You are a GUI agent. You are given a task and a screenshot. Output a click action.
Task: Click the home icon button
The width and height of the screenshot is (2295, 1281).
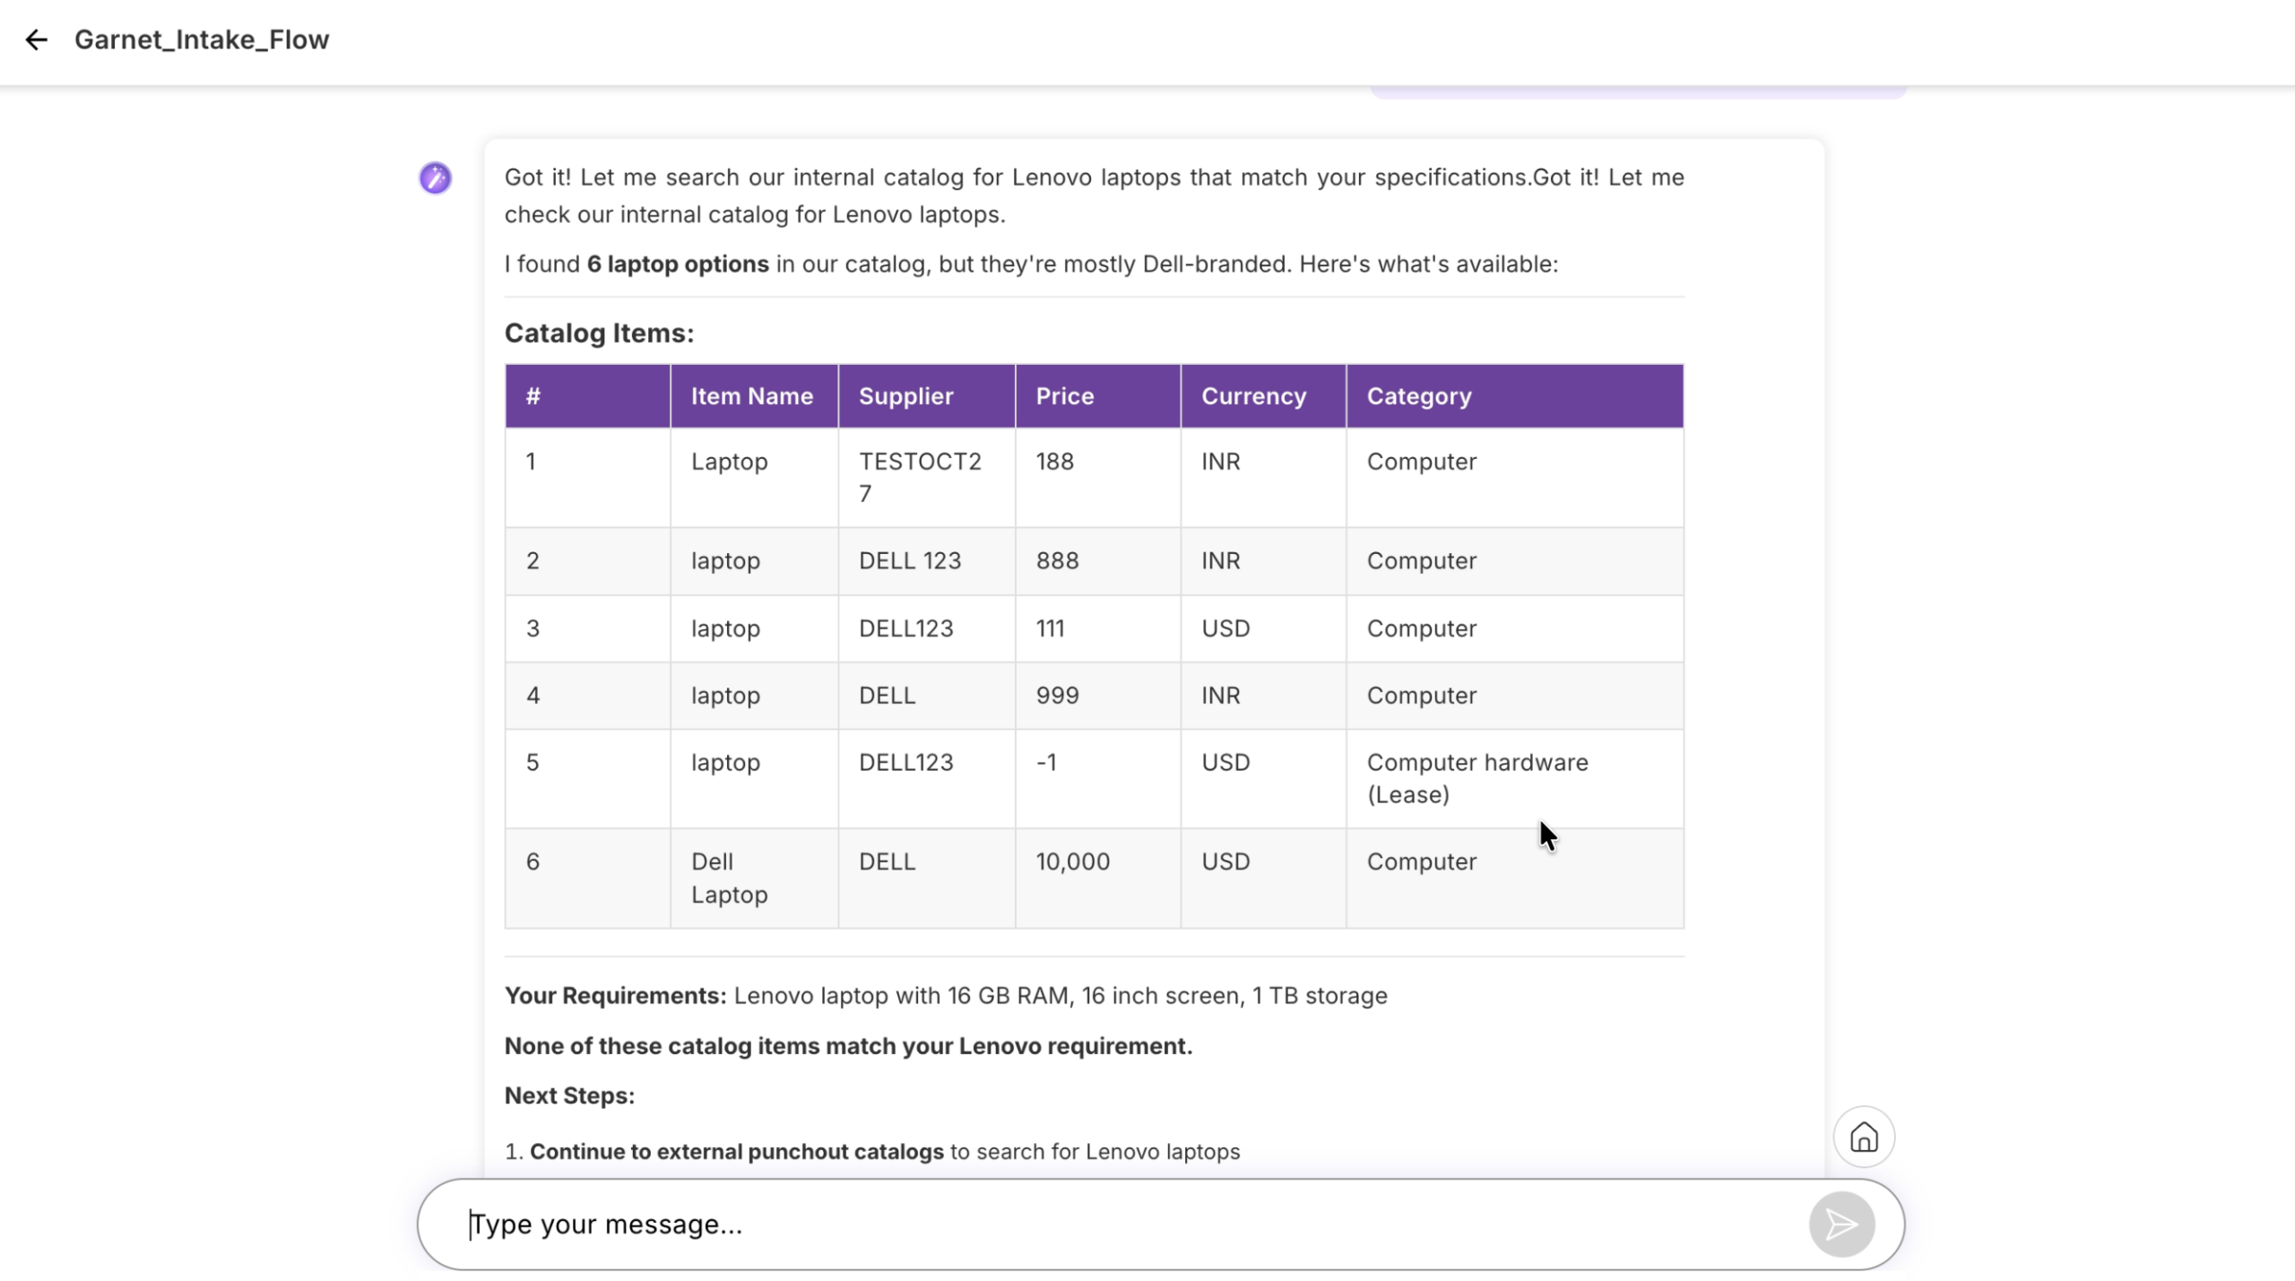click(x=1863, y=1137)
